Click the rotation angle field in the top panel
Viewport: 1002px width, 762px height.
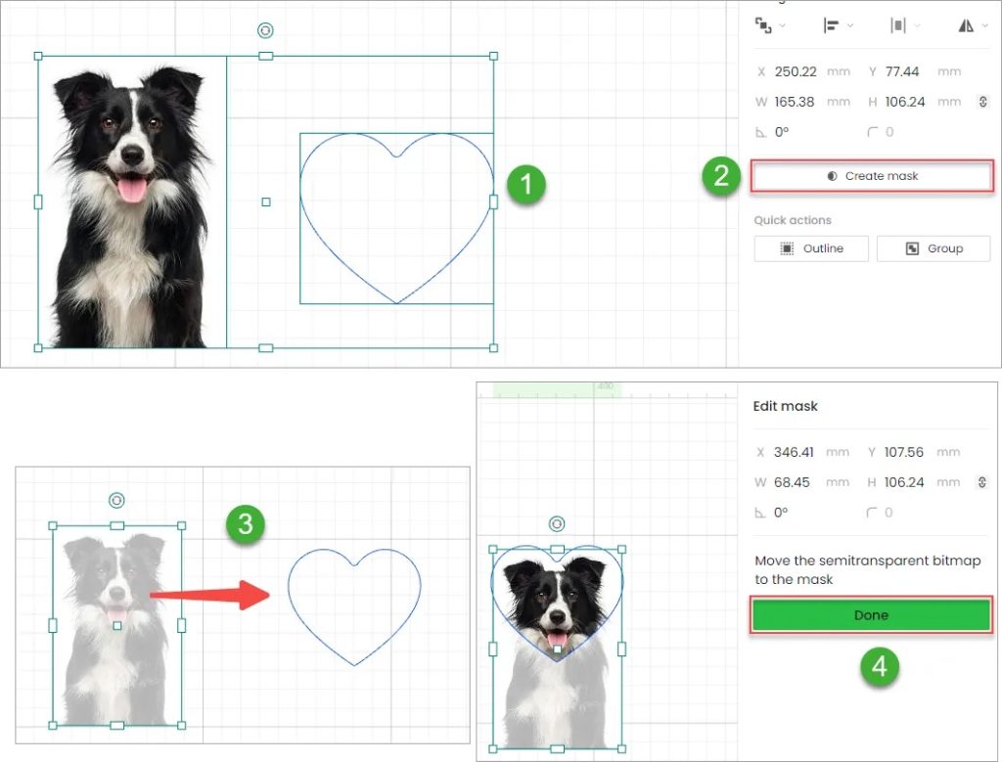click(782, 131)
